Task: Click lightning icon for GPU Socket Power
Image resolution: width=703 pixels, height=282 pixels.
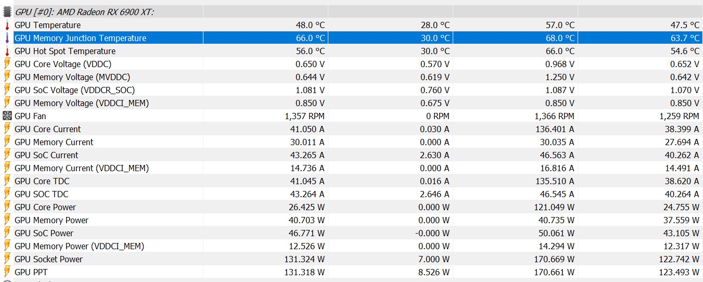Action: [x=7, y=259]
